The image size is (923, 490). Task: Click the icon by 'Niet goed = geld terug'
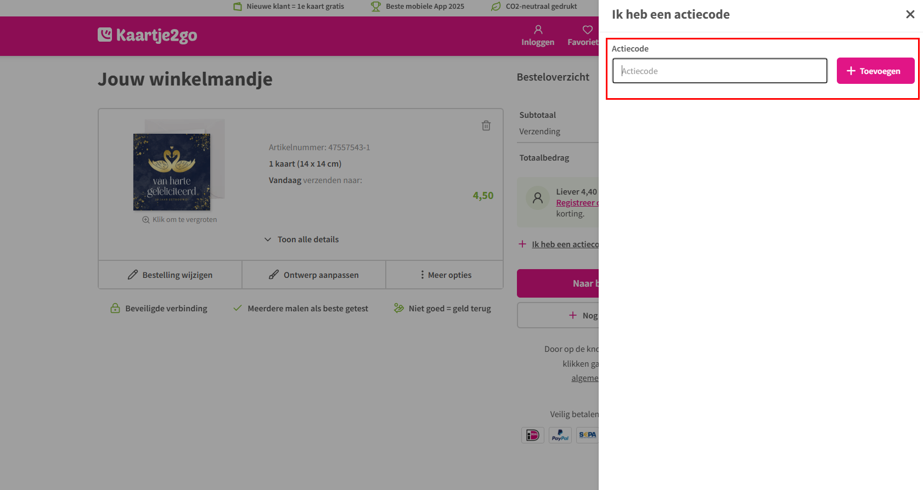399,308
